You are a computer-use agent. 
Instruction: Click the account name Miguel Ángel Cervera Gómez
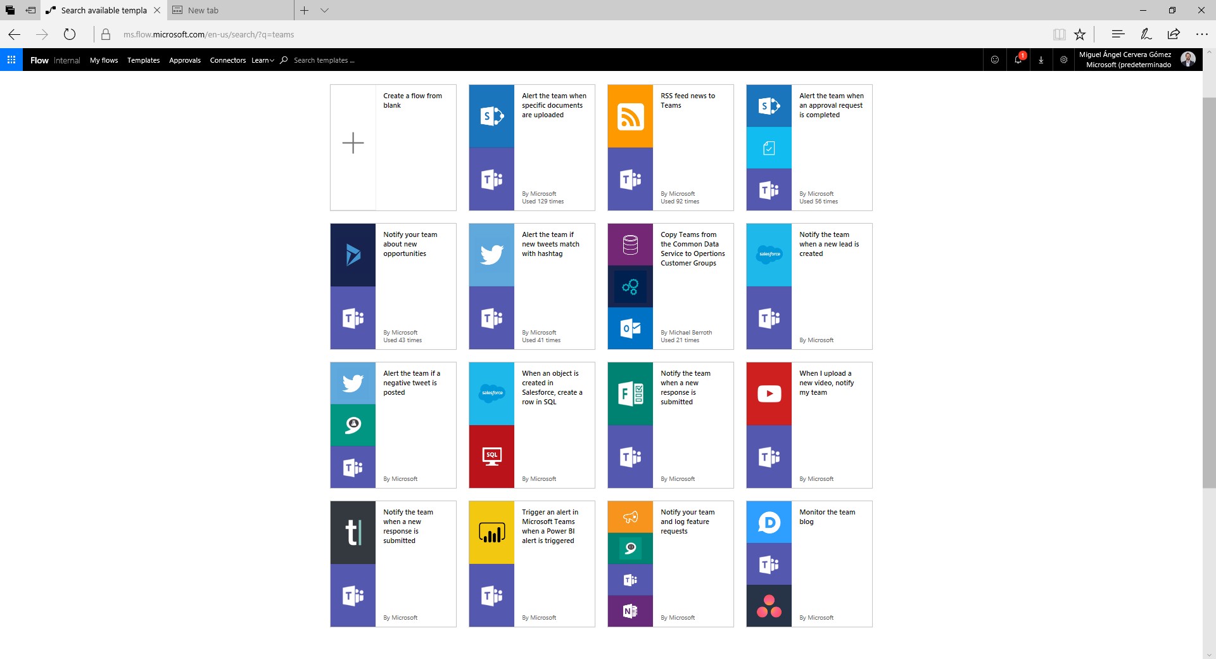pyautogui.click(x=1125, y=54)
